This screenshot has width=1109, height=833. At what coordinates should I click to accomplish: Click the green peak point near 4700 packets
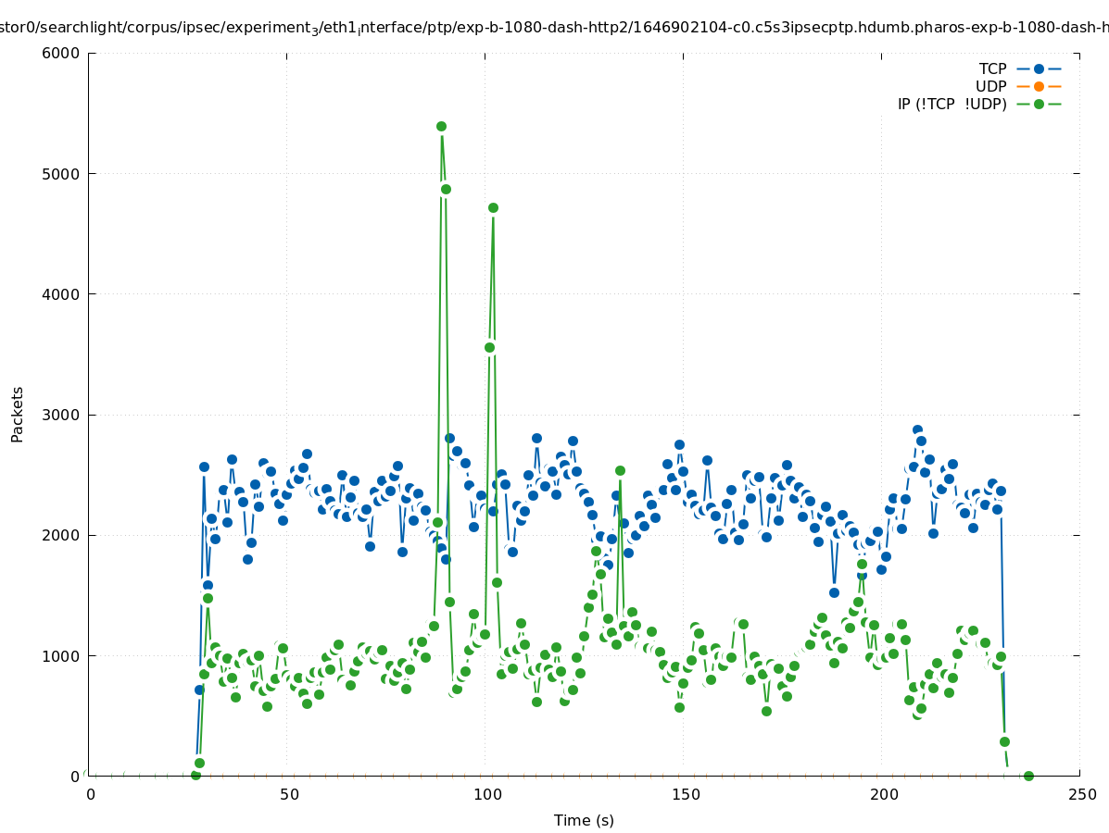(x=493, y=207)
